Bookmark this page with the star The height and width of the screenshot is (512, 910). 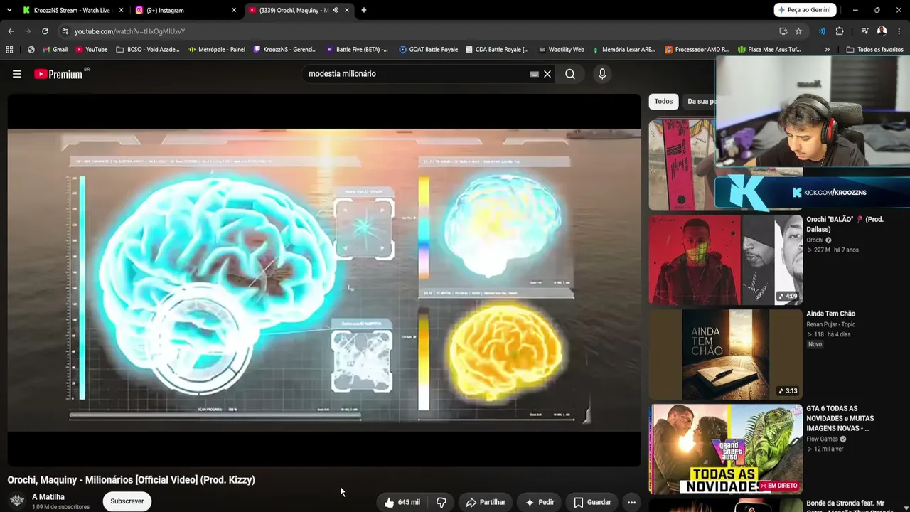coord(798,31)
